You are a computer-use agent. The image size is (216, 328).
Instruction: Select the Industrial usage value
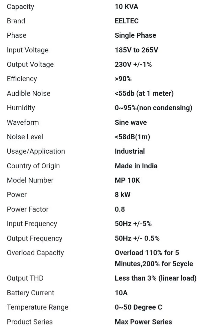click(x=130, y=151)
